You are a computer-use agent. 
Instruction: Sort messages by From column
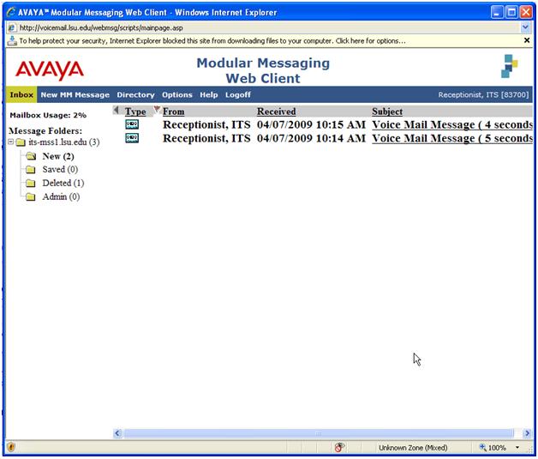coord(173,112)
